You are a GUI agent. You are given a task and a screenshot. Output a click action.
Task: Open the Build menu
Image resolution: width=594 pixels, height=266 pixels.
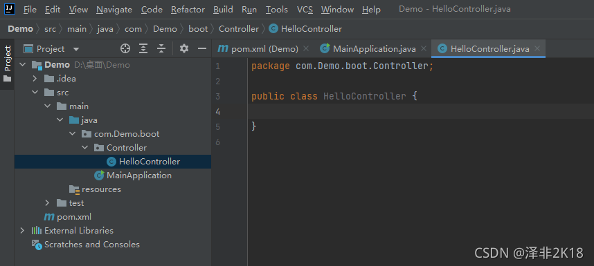point(223,10)
